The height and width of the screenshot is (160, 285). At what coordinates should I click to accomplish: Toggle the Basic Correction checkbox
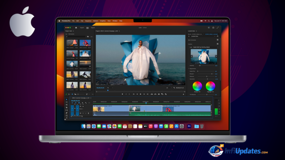[217, 40]
